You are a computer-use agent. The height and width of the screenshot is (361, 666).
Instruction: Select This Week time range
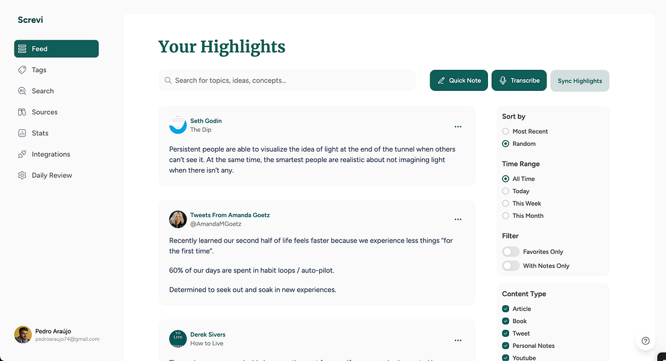coord(506,203)
